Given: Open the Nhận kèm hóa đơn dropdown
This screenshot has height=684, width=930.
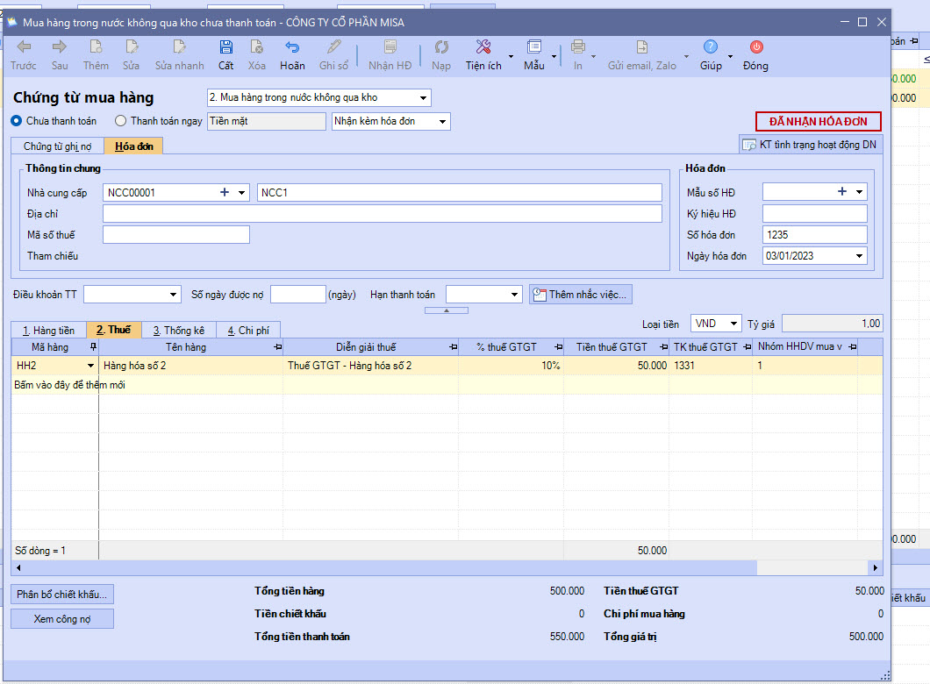Looking at the screenshot, I should 442,122.
